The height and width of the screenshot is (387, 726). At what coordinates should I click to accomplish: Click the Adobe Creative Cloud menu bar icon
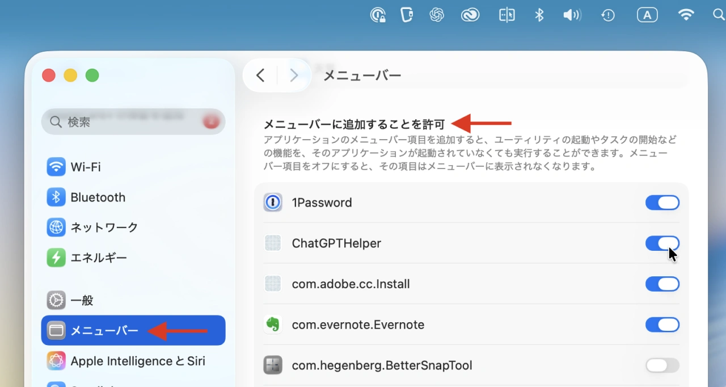pyautogui.click(x=470, y=14)
